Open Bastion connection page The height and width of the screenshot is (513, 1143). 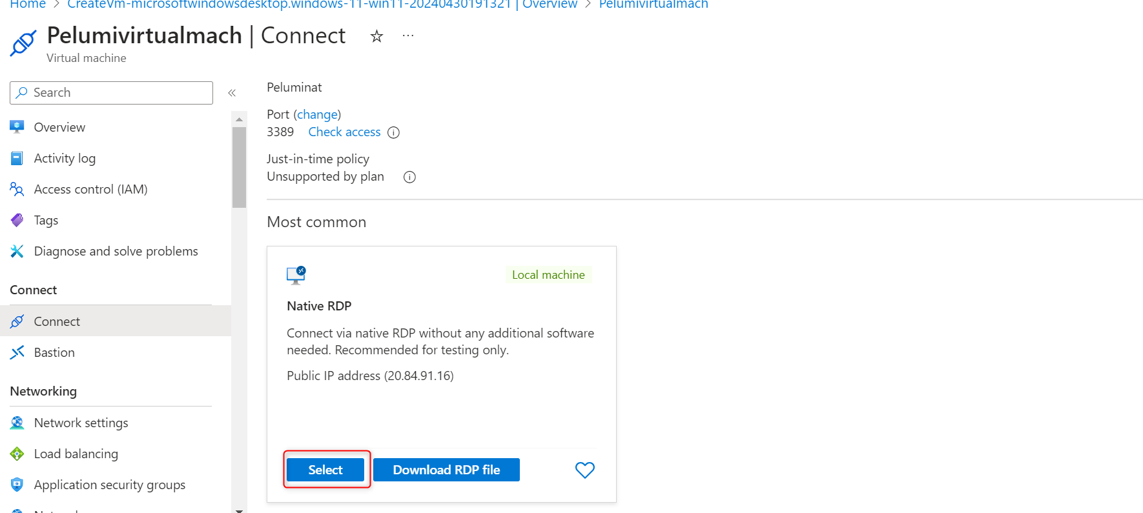[x=54, y=352]
